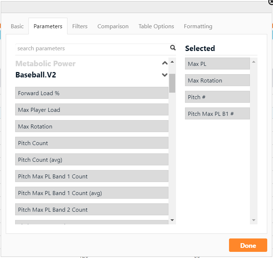Open the Filters tab
The width and height of the screenshot is (273, 258).
[x=80, y=26]
